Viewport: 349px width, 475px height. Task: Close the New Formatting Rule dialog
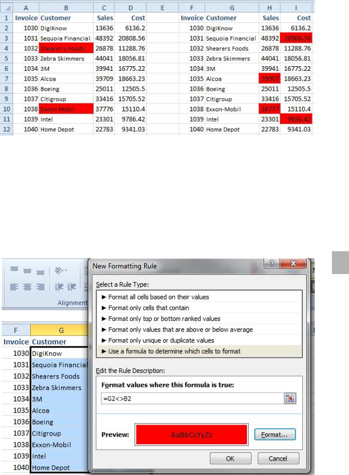click(293, 263)
